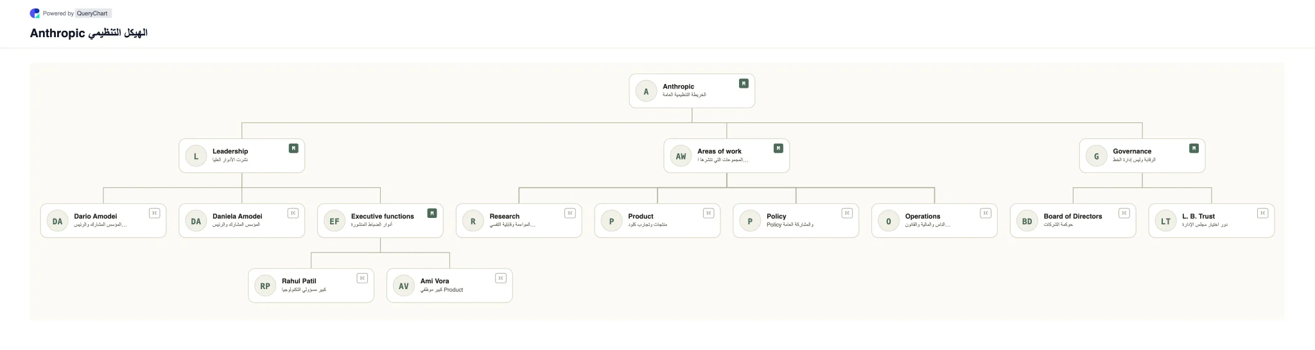
Task: Click the IC badge on Dario Amodei card
Action: coord(154,213)
